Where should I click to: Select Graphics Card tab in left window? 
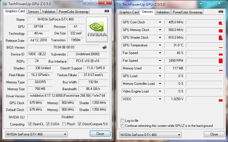pos(15,11)
